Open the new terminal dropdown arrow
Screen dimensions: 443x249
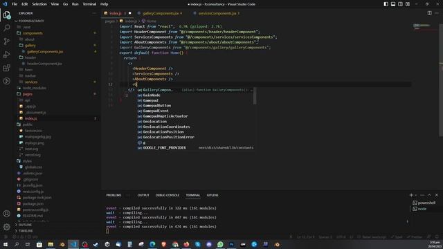(x=415, y=195)
